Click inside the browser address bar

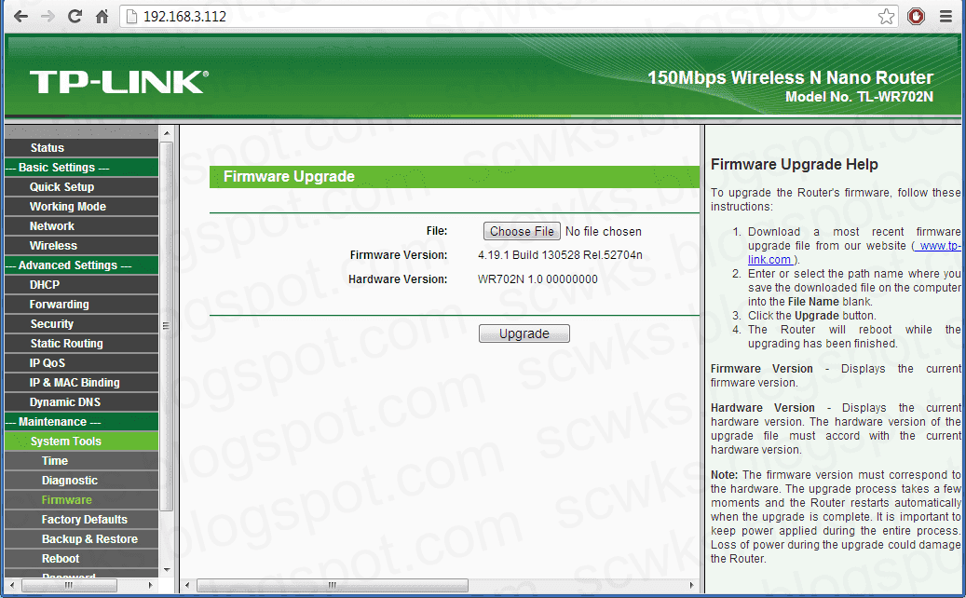tap(373, 16)
